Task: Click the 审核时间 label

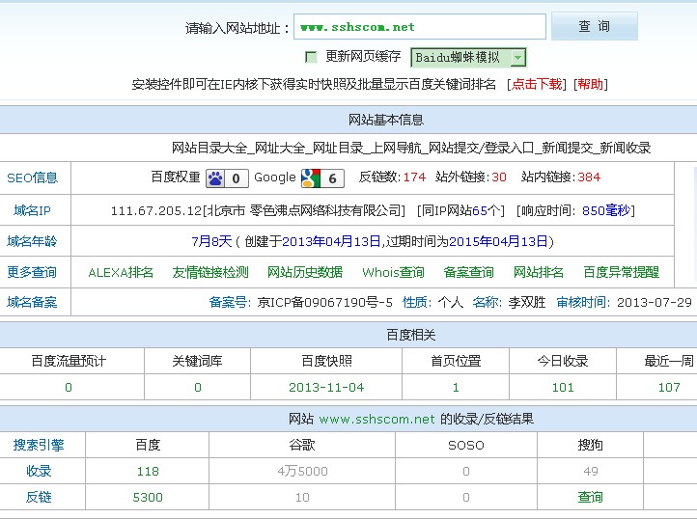Action: 581,302
